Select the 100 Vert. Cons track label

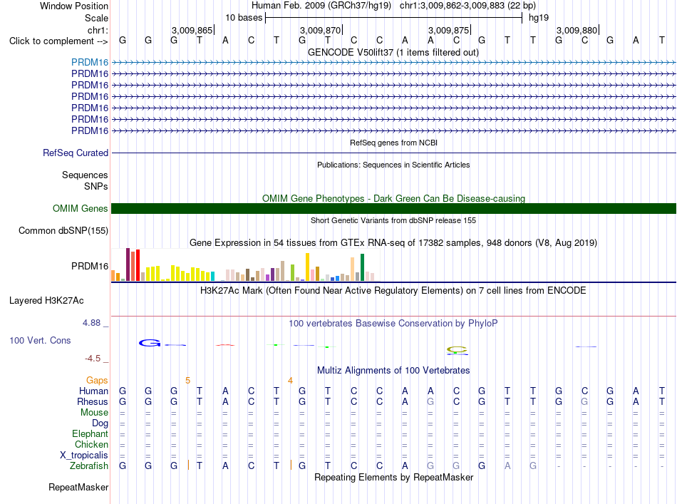40,340
